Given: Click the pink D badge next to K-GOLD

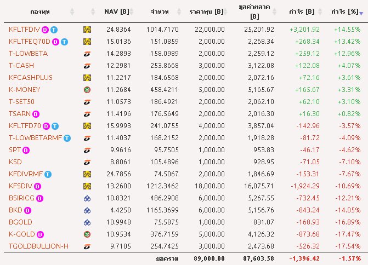Looking at the screenshot, I should point(40,234).
